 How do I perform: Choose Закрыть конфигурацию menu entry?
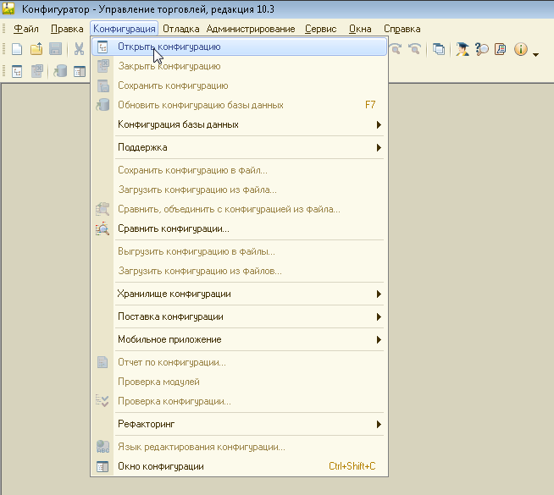(239, 66)
